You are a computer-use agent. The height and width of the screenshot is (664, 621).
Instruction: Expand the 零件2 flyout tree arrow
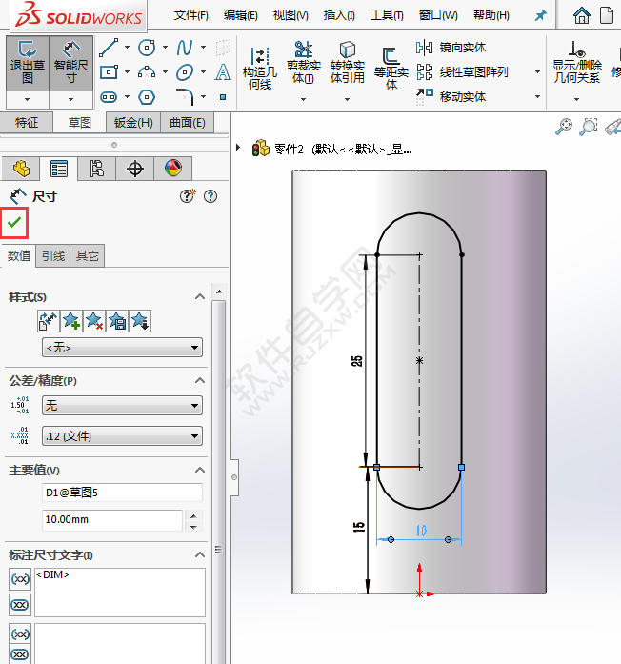tap(238, 148)
